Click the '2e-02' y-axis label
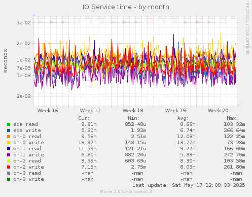Image resolution: width=252 pixels, height=197 pixels. [x=24, y=44]
